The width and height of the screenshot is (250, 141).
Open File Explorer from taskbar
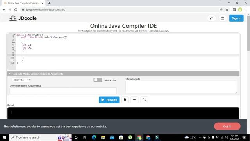point(103,137)
